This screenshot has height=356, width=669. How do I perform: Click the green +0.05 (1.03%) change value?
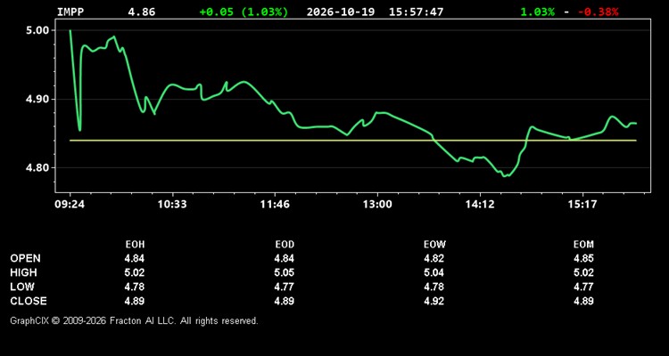tap(244, 12)
